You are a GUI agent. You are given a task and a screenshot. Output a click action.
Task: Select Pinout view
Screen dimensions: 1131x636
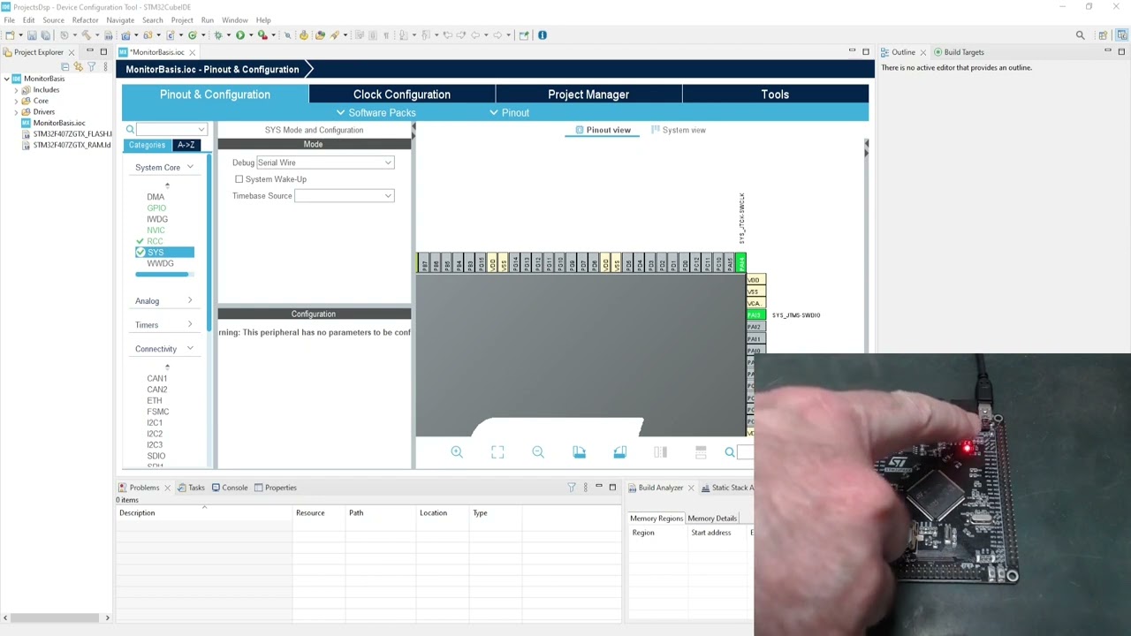pyautogui.click(x=603, y=130)
